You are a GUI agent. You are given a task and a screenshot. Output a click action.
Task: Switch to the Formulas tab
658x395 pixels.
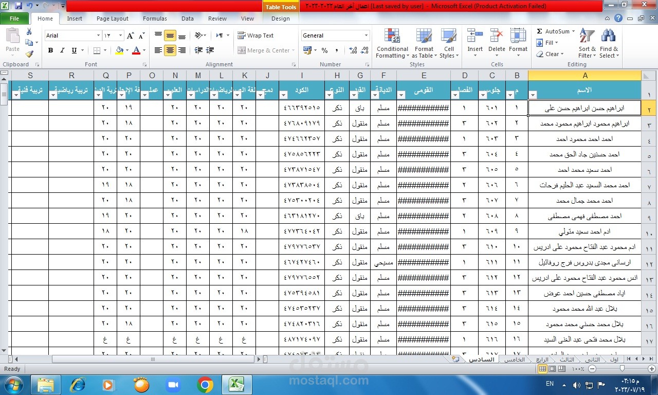tap(155, 19)
